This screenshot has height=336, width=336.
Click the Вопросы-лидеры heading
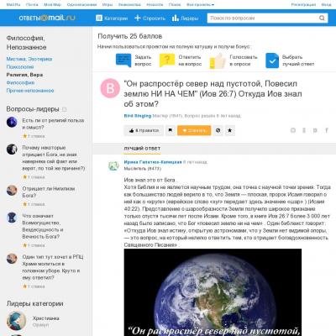tap(33, 109)
